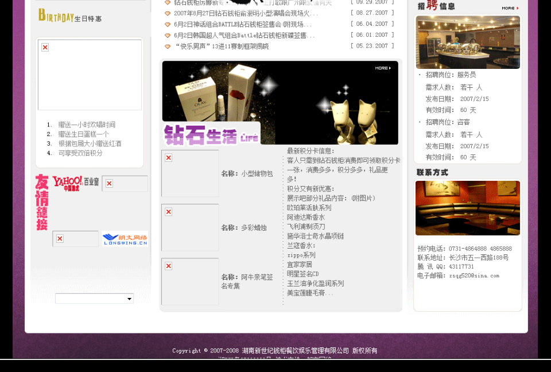Select 招聘岗位: 服务员 listing

(451, 75)
